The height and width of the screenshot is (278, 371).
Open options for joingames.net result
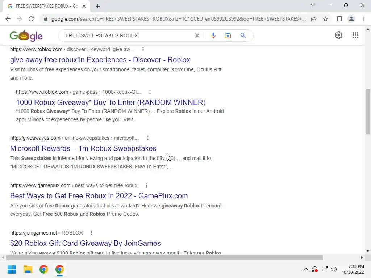pos(92,233)
